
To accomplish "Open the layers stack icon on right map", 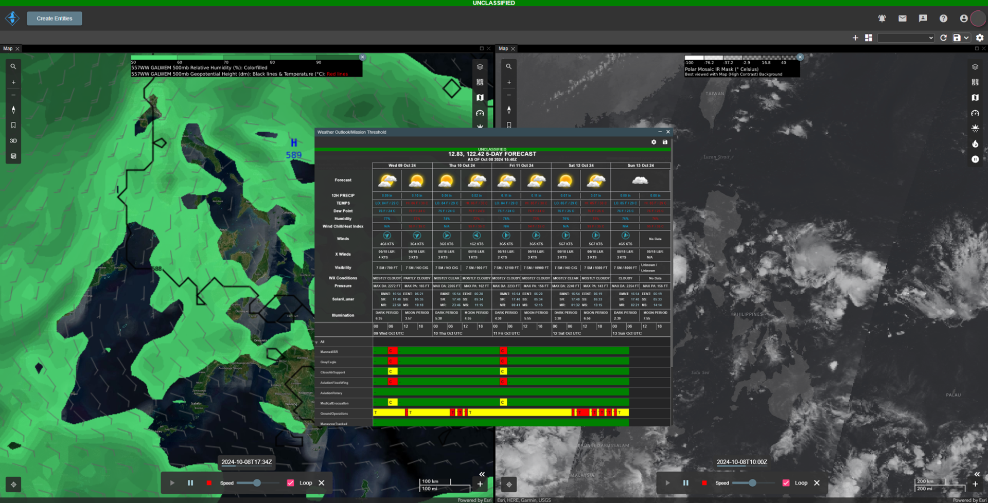I will (x=975, y=67).
